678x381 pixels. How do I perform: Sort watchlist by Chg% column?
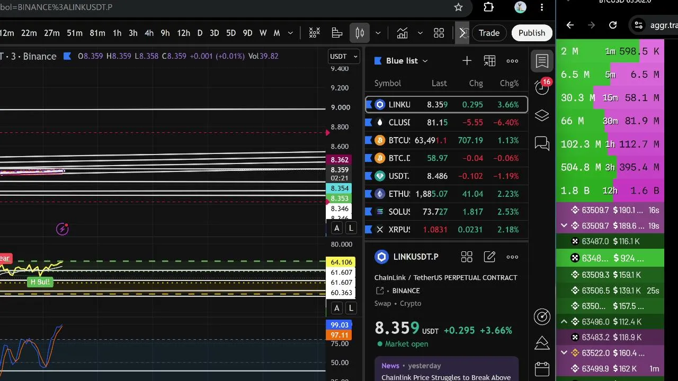pos(510,83)
